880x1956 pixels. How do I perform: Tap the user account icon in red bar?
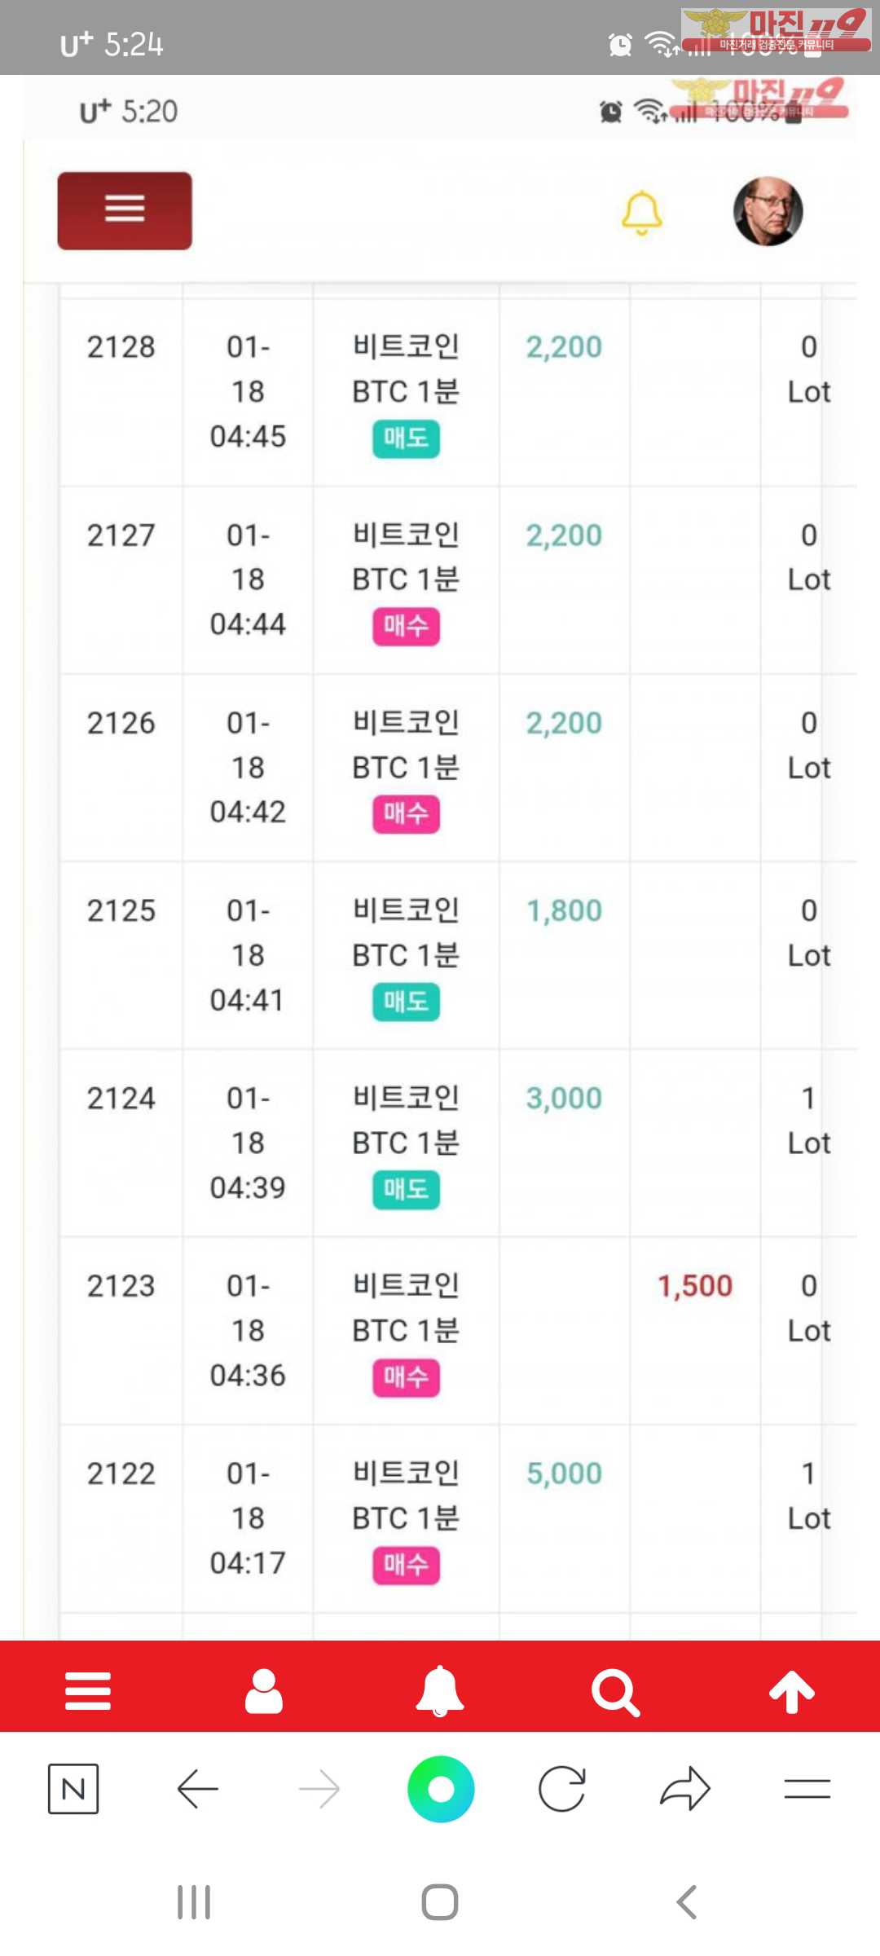click(264, 1690)
